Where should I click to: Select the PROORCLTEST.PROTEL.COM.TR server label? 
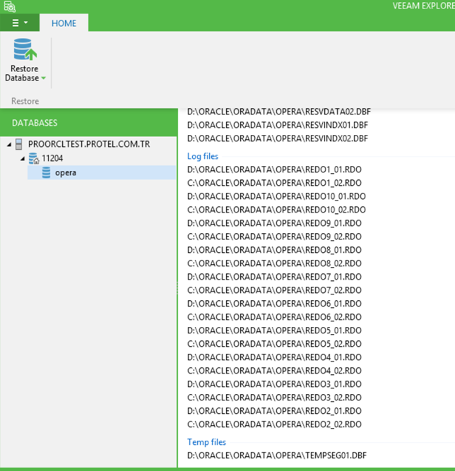(89, 144)
